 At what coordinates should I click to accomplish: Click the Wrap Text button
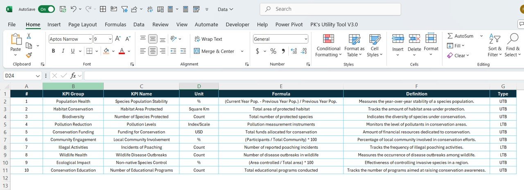point(208,39)
